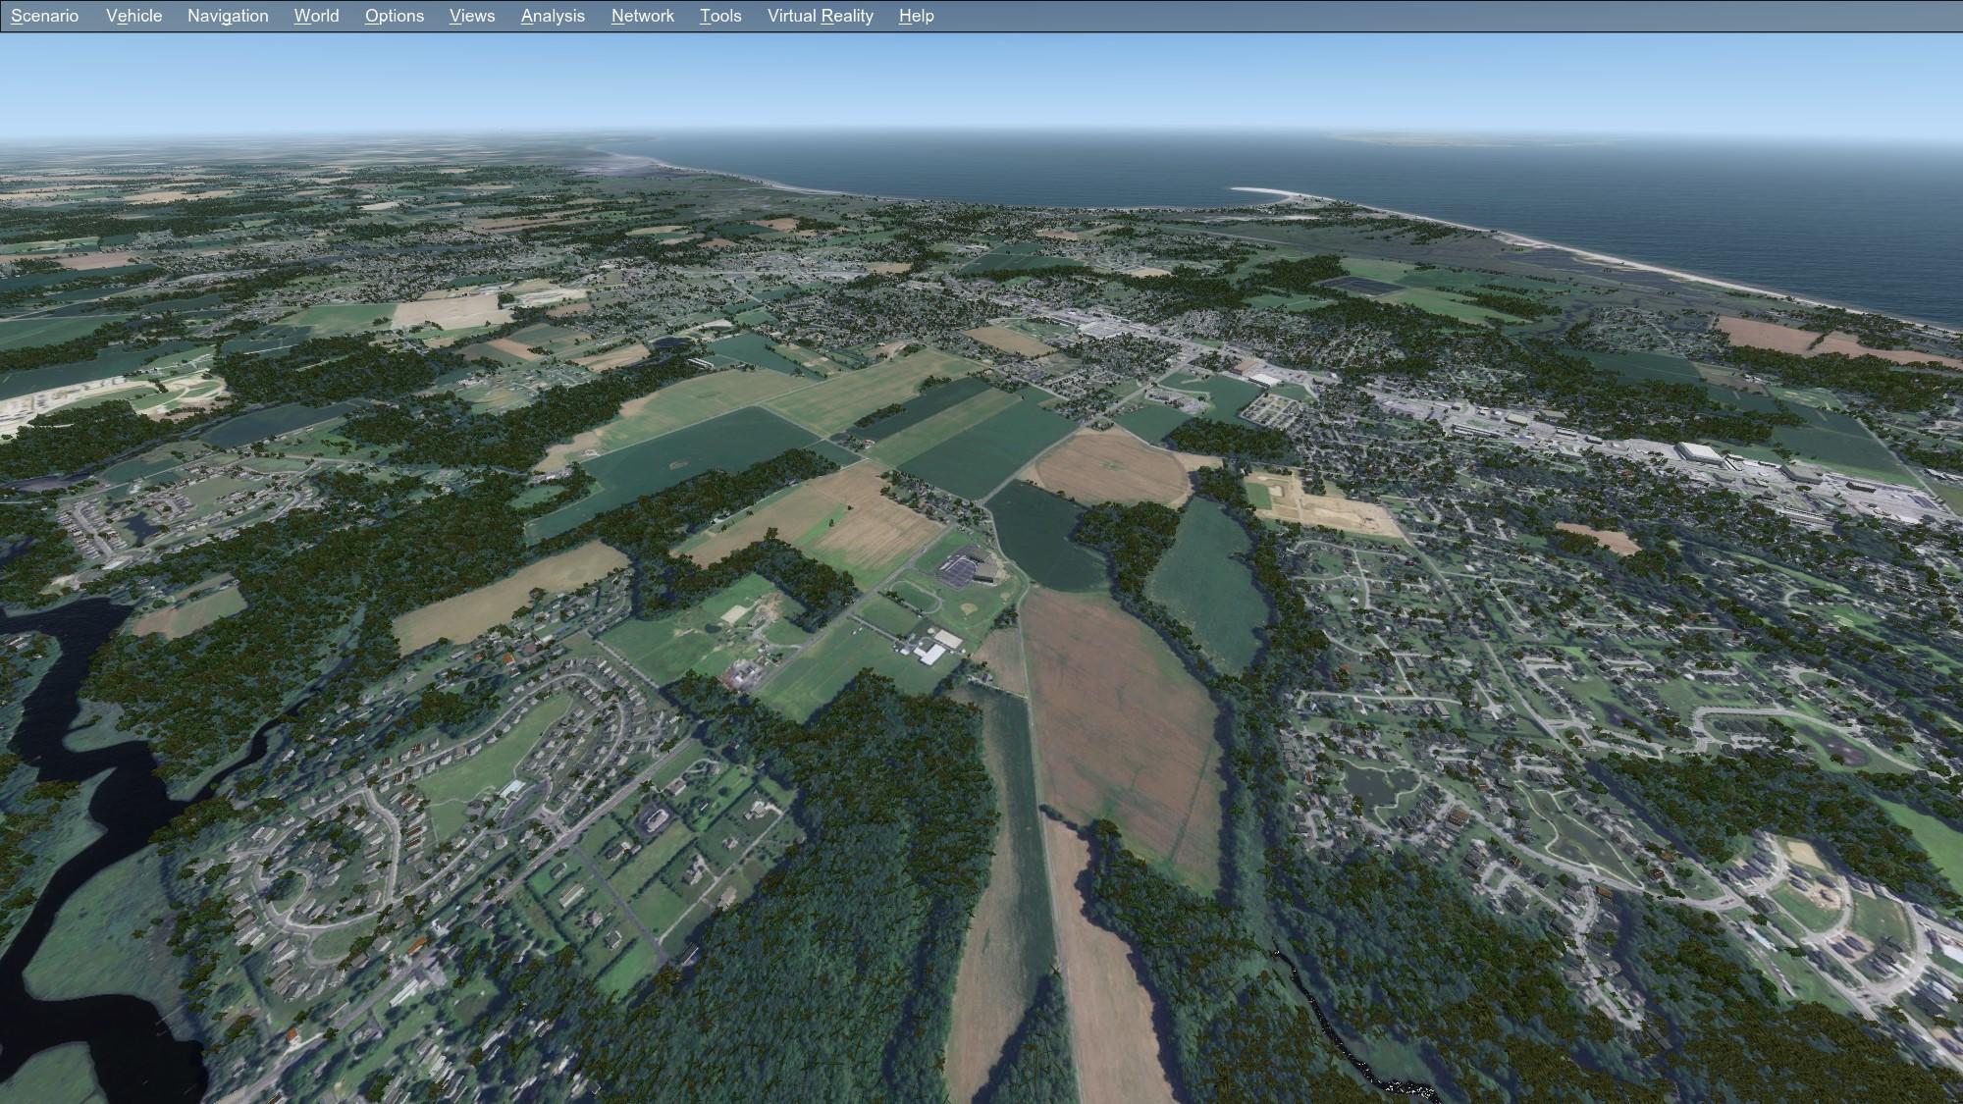Image resolution: width=1963 pixels, height=1104 pixels.
Task: Open the Navigation menu
Action: [228, 16]
